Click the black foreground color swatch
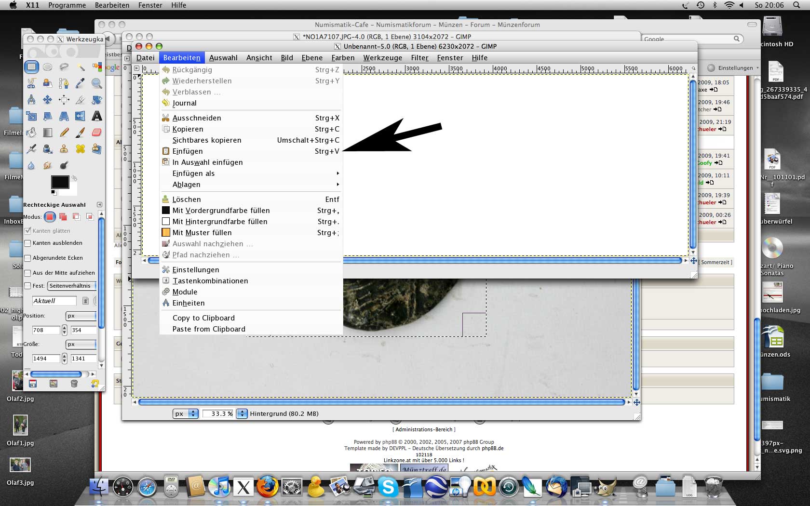The width and height of the screenshot is (810, 506). 59,182
